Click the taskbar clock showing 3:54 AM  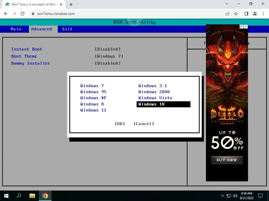tap(246, 196)
